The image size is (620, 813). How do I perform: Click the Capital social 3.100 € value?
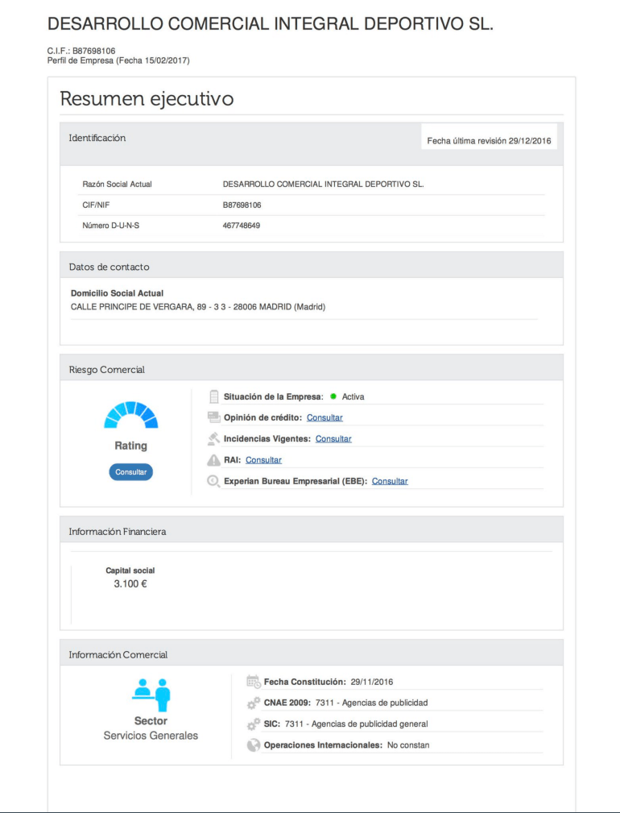click(x=130, y=583)
